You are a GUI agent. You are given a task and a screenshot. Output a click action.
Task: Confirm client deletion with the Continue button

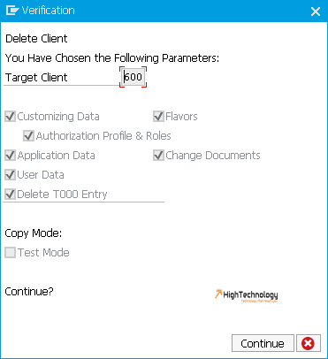pyautogui.click(x=263, y=343)
